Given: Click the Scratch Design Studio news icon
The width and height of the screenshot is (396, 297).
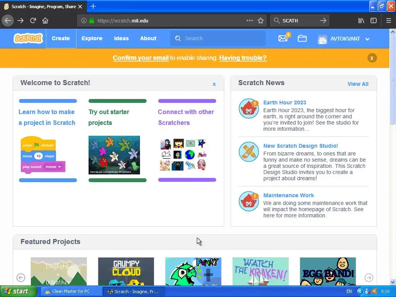Looking at the screenshot, I should (249, 152).
